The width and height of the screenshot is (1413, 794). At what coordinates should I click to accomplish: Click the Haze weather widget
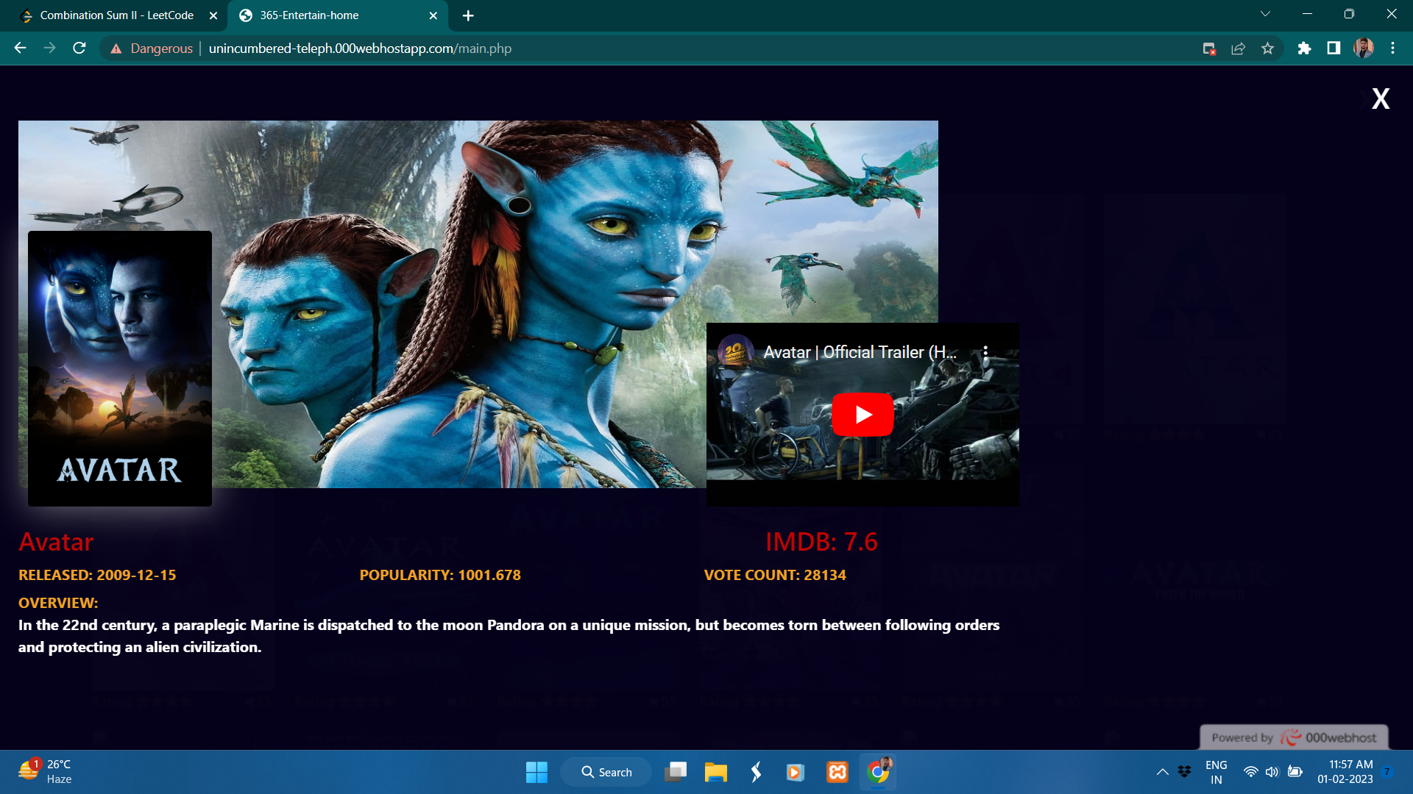[44, 771]
